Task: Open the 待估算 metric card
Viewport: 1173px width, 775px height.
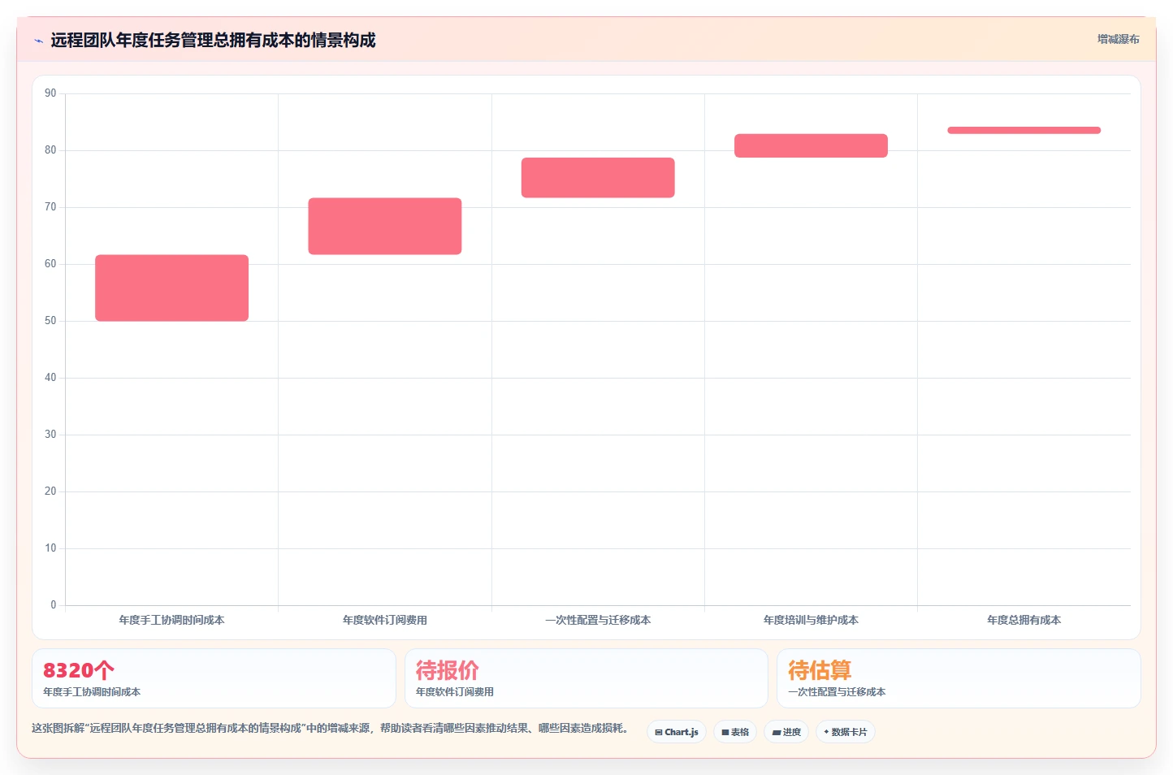Action: (x=959, y=678)
